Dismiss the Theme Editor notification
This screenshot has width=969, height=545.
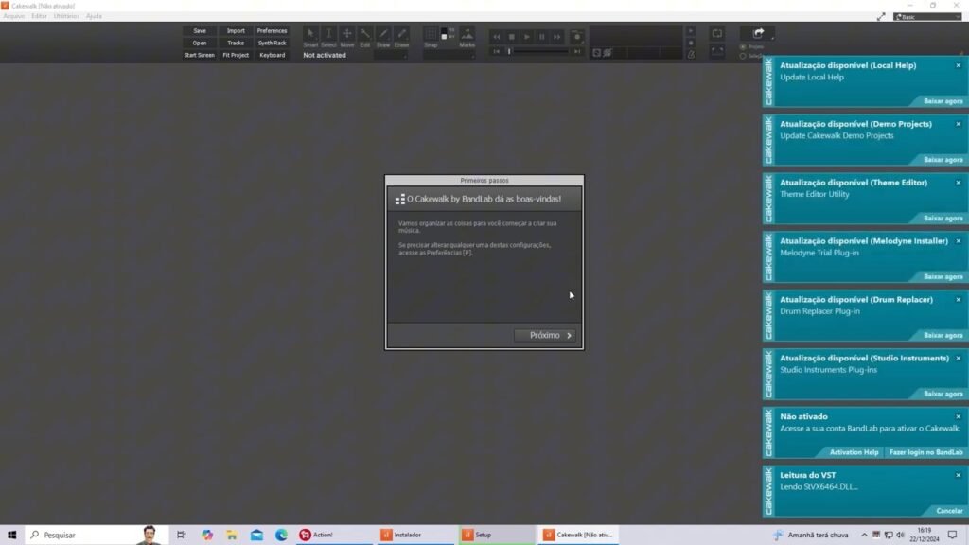959,183
